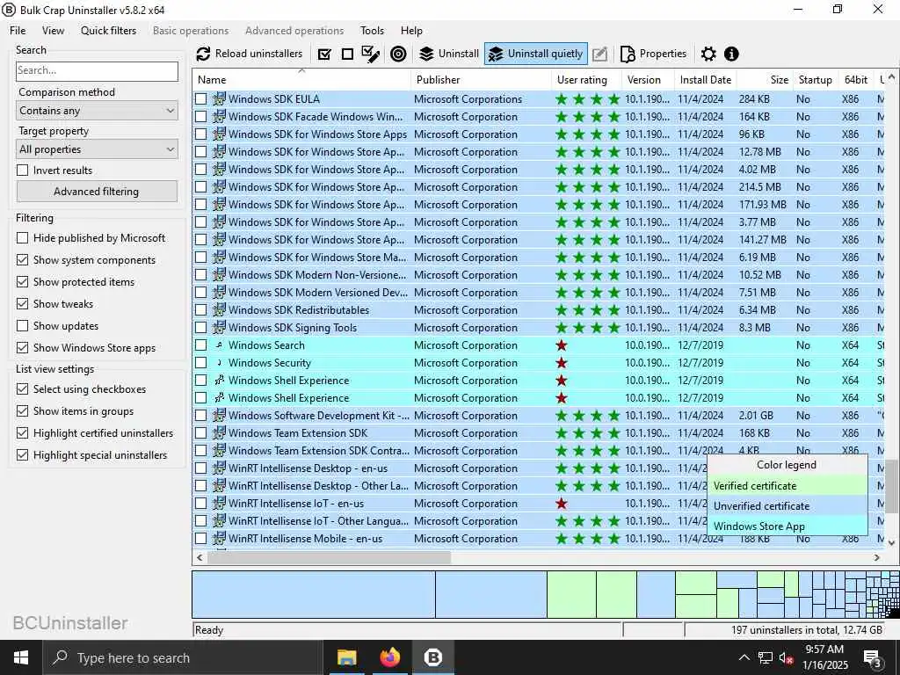This screenshot has height=675, width=900.
Task: Click the red star rating for Windows Search
Action: coord(562,345)
